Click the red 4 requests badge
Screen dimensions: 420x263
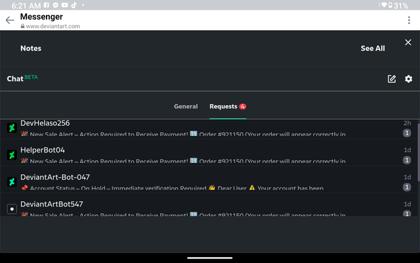click(243, 107)
